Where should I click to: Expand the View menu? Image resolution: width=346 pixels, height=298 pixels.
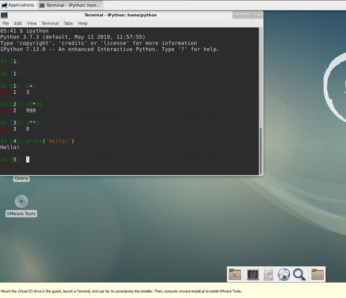(x=32, y=23)
